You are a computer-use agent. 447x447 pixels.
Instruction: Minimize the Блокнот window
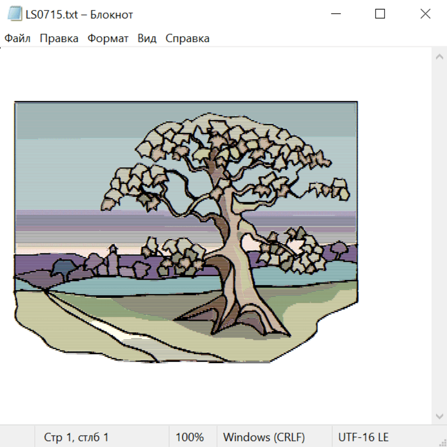coord(336,14)
